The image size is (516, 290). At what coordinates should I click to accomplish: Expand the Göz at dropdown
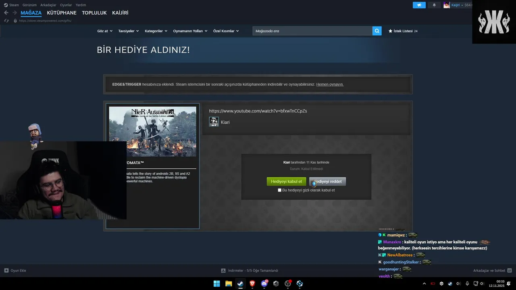[x=104, y=31]
